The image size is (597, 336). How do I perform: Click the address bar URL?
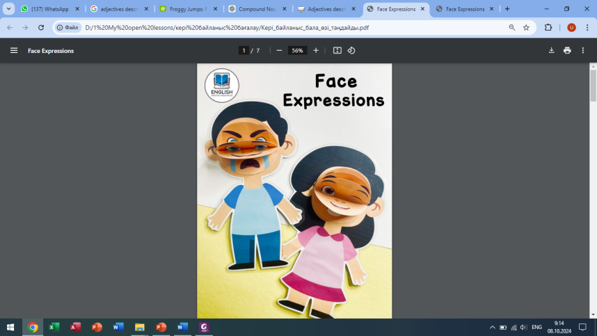227,27
